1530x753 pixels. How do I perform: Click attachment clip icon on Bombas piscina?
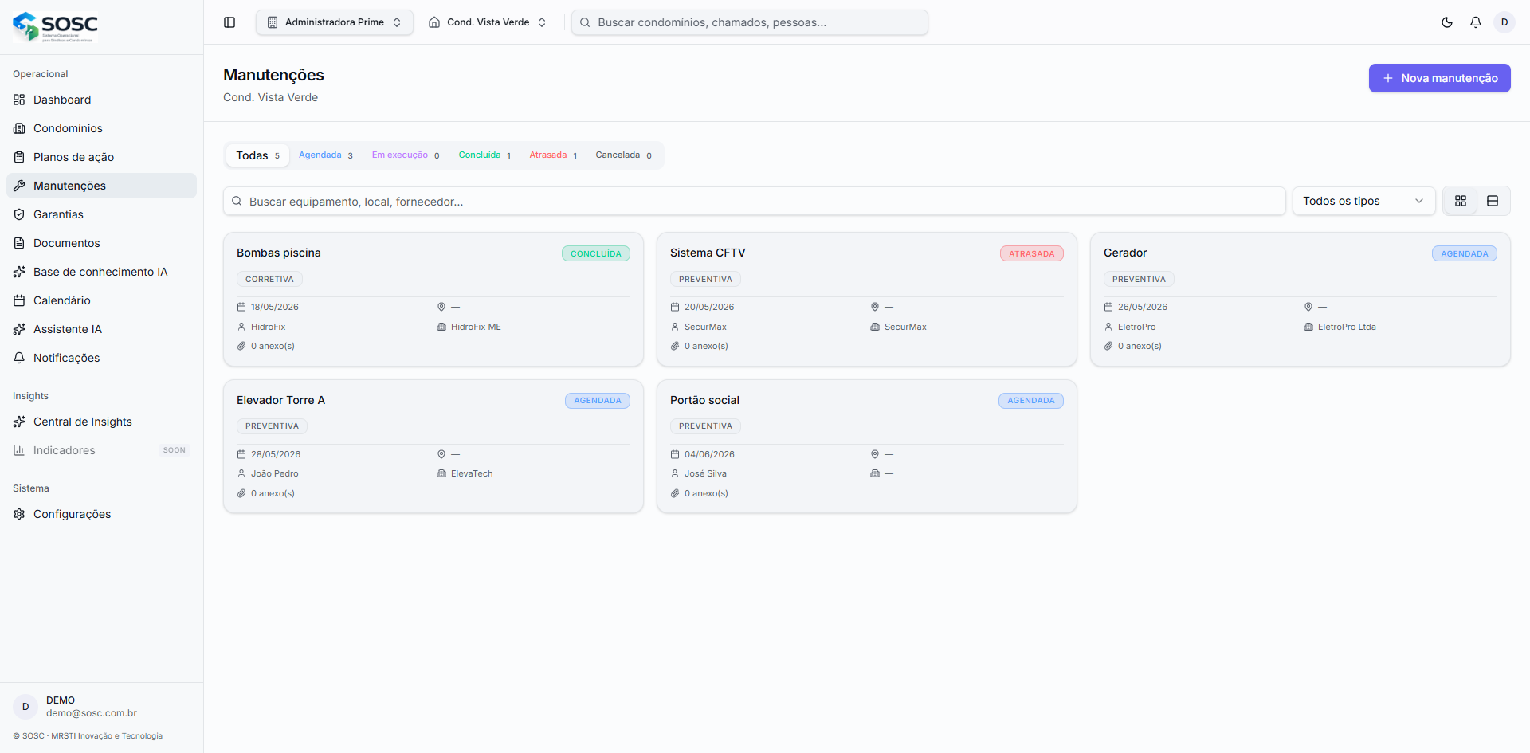coord(241,346)
